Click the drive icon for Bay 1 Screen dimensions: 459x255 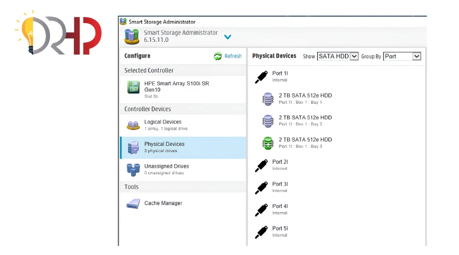[268, 99]
